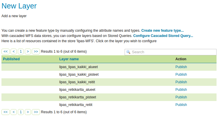Viewport: 218px width, 117px height.
Task: Jump to last page using top >> button
Action: tap(36, 52)
